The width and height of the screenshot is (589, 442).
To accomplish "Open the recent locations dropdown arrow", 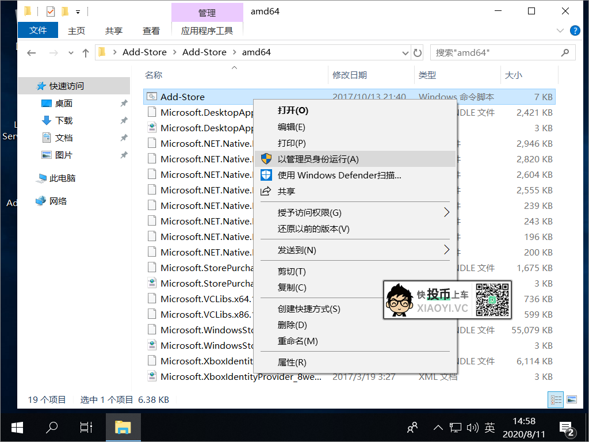I will point(71,52).
